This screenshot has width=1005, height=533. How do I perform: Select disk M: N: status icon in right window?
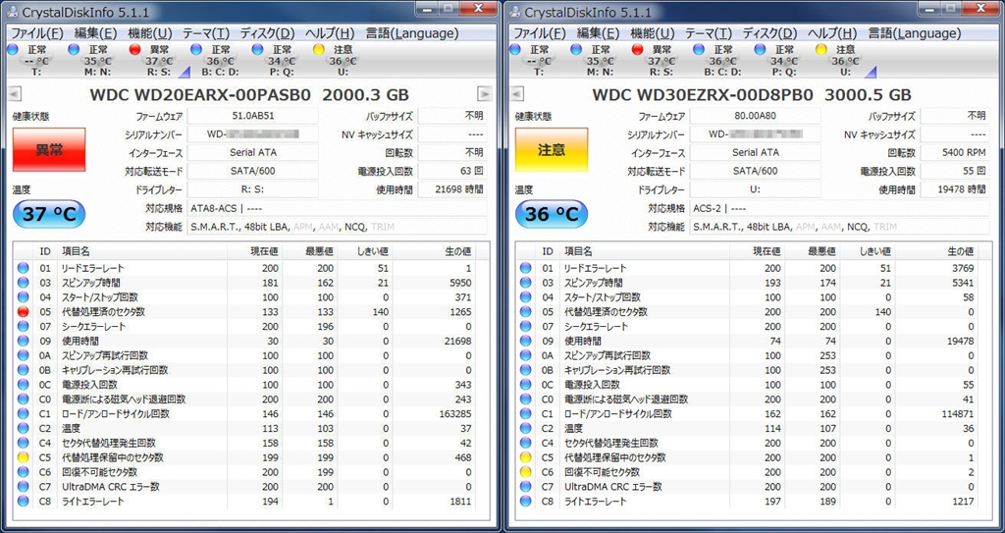[576, 50]
